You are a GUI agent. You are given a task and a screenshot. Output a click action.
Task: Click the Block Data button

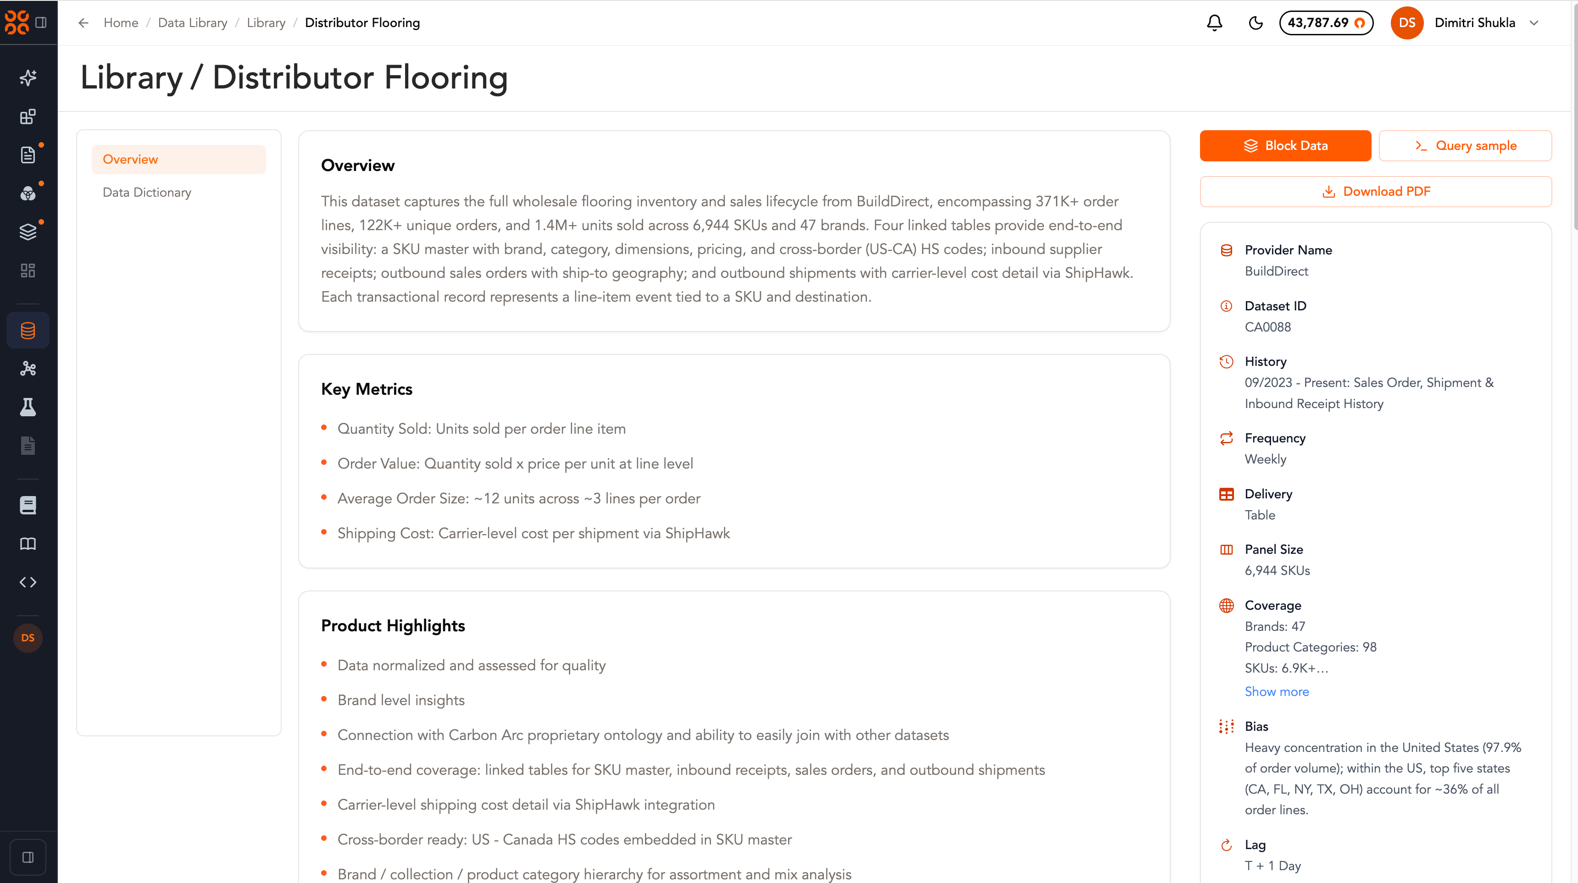1285,146
